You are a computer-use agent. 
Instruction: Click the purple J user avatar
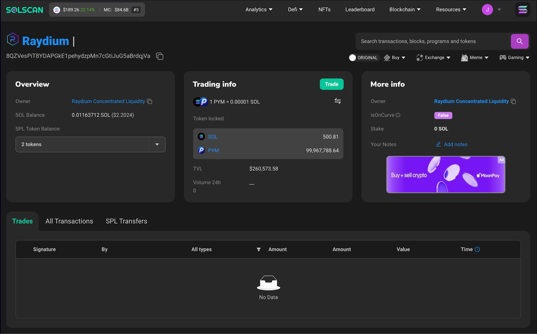(x=487, y=10)
